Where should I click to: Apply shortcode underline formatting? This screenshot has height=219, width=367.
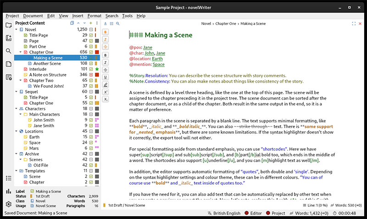tap(106, 77)
